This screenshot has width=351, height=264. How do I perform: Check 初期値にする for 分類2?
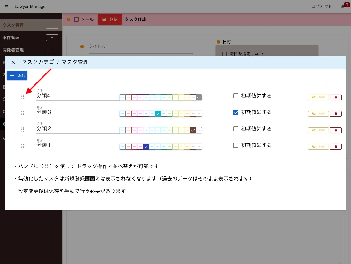coord(236,129)
